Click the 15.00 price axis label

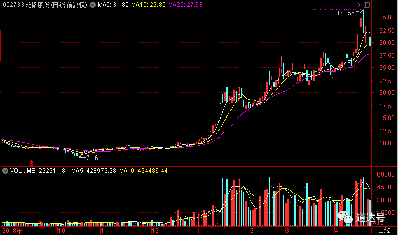coord(387,118)
